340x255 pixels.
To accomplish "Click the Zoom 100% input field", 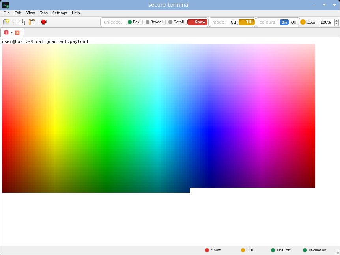I will click(327, 22).
